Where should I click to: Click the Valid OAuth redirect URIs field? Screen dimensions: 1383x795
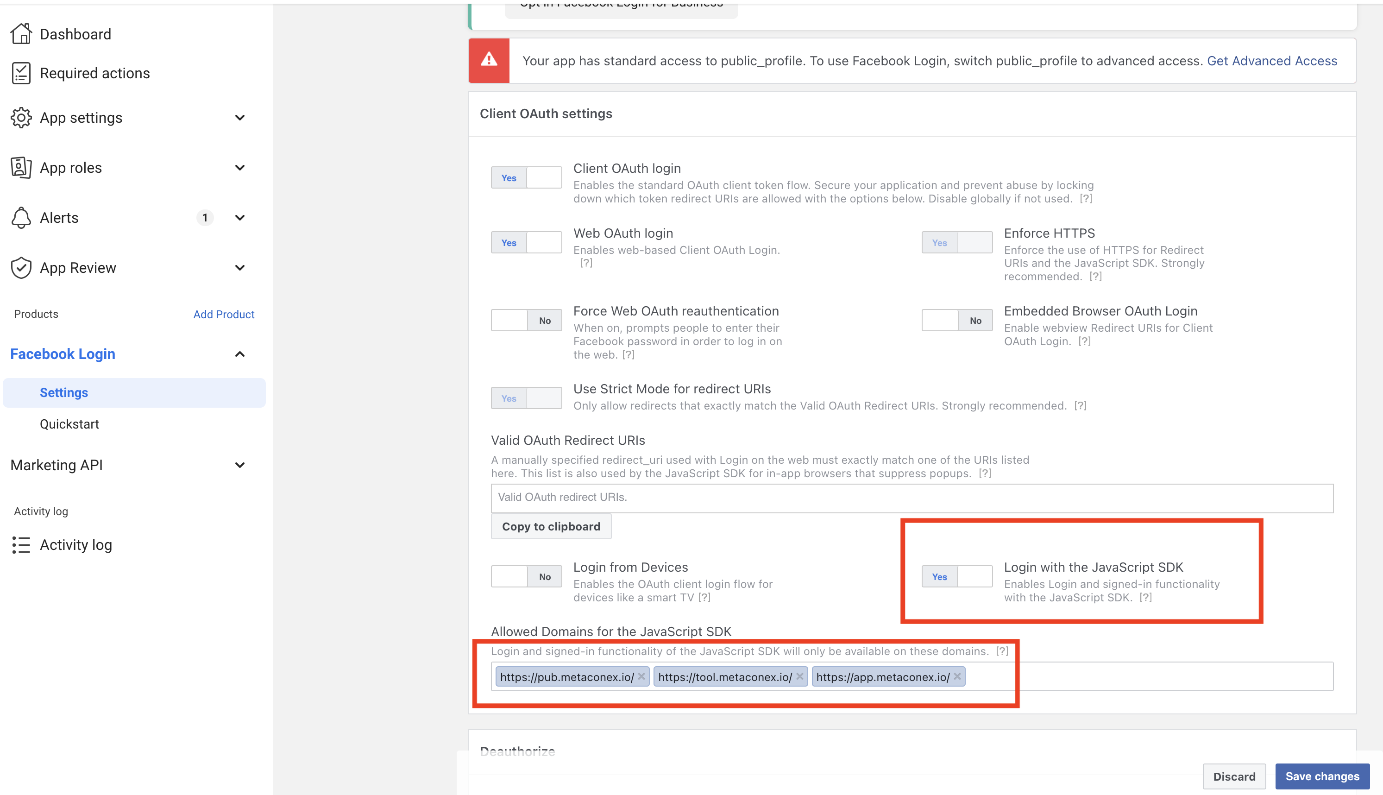coord(912,498)
